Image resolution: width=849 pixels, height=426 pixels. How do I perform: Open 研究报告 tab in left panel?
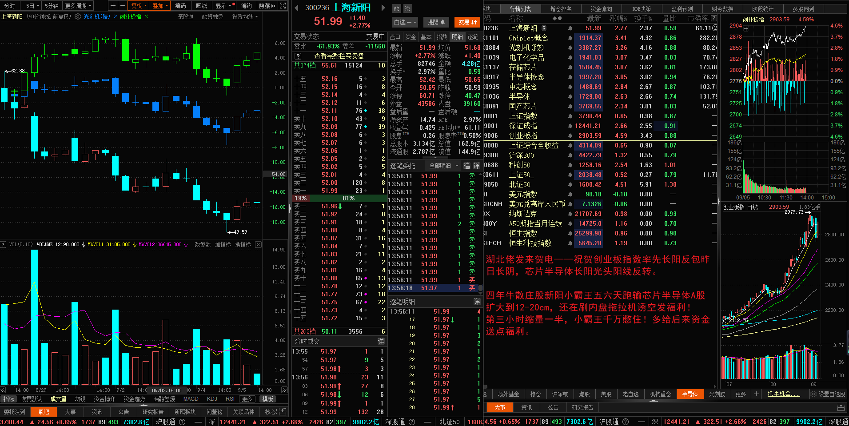point(153,412)
